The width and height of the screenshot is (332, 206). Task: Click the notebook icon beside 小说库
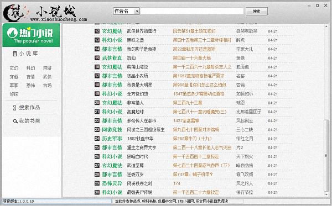click(14, 54)
